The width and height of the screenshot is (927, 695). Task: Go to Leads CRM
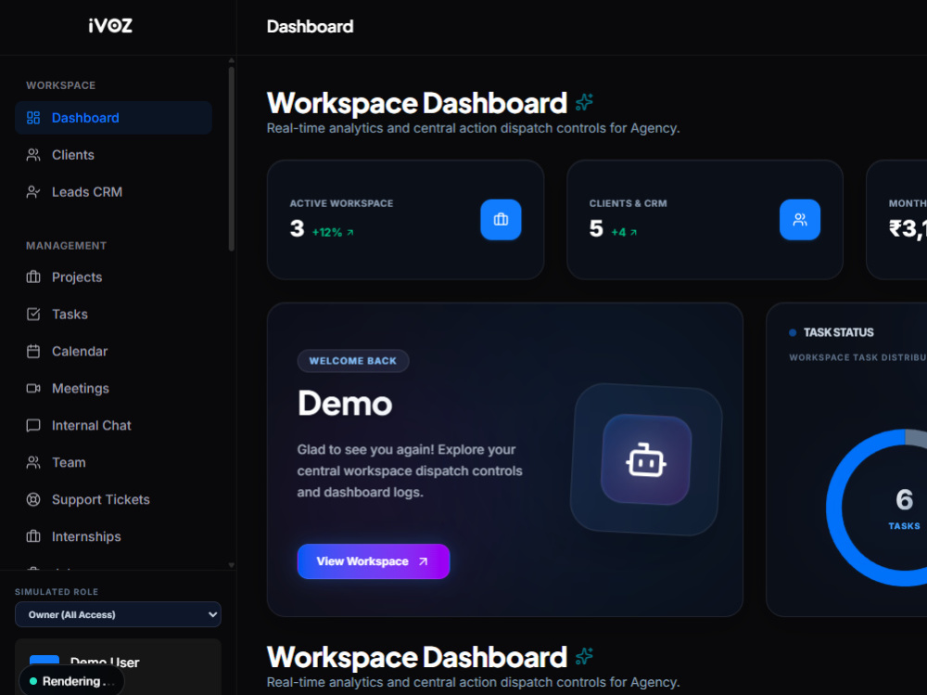point(113,192)
